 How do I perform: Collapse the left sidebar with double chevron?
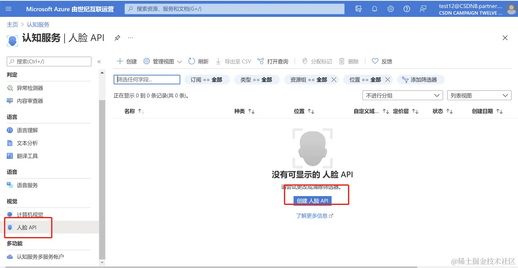[99, 61]
